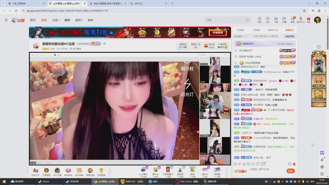Click the target icon in right sidebar
The height and width of the screenshot is (185, 329).
[x=322, y=167]
